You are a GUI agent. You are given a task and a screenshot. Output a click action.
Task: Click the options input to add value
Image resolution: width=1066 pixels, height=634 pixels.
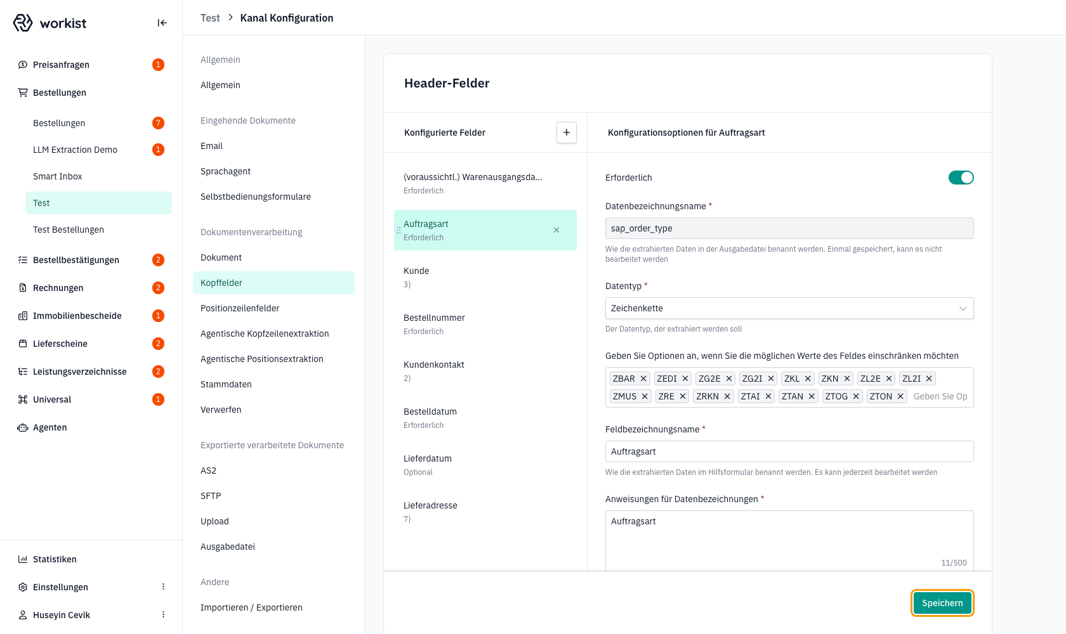point(940,396)
